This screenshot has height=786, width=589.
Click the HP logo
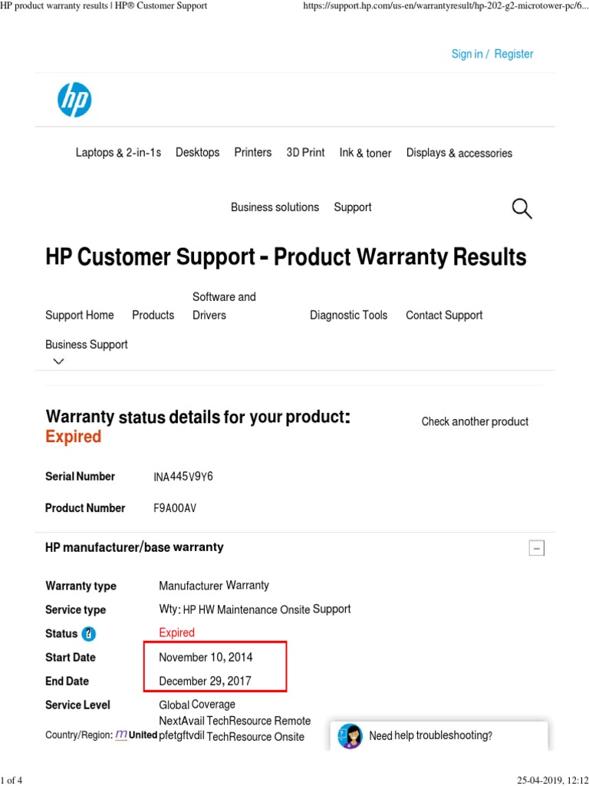pos(74,101)
